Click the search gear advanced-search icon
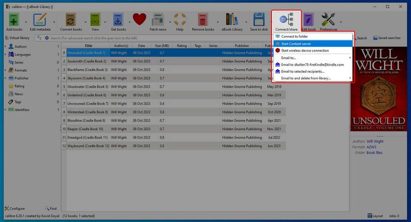 (x=47, y=38)
